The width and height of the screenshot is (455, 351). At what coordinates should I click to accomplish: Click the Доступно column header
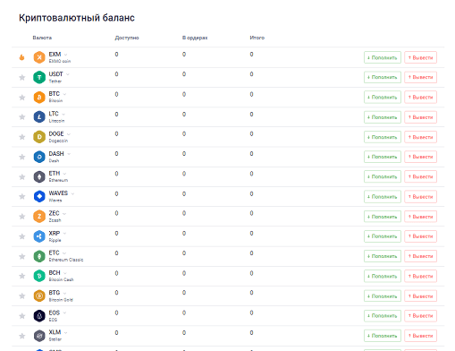click(127, 38)
